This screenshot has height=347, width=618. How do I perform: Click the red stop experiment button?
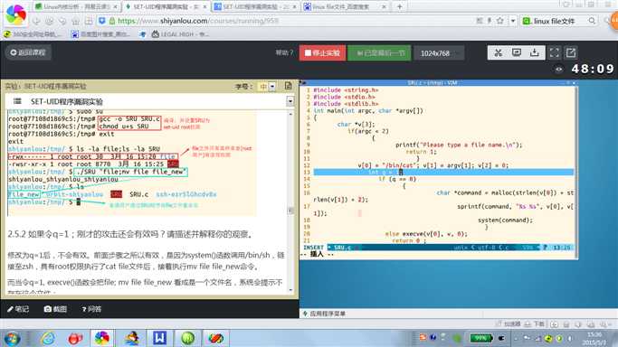point(322,52)
